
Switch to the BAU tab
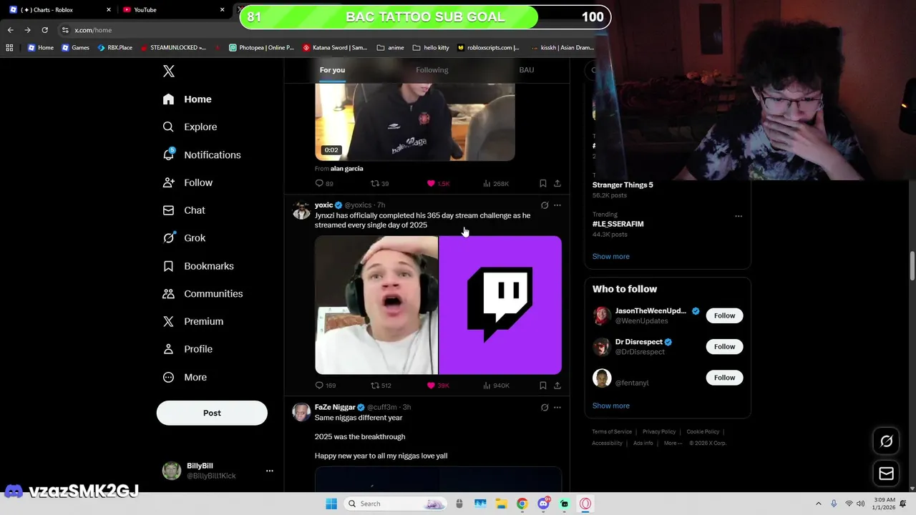[x=527, y=69]
